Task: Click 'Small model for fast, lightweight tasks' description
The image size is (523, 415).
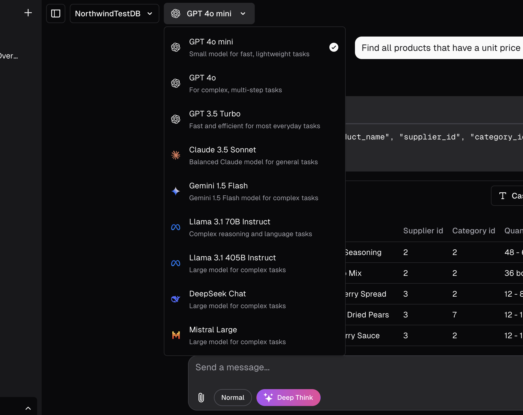Action: (249, 54)
